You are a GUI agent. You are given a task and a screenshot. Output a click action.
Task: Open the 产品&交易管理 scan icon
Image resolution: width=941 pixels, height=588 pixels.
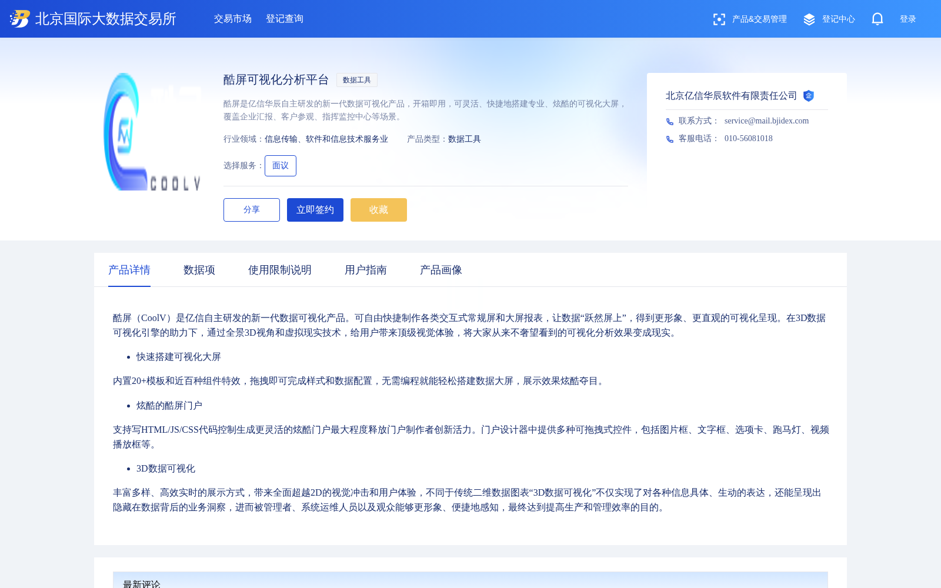coord(719,19)
